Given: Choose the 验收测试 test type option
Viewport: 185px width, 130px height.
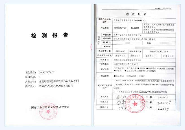Looking at the screenshot, I should tap(127, 76).
